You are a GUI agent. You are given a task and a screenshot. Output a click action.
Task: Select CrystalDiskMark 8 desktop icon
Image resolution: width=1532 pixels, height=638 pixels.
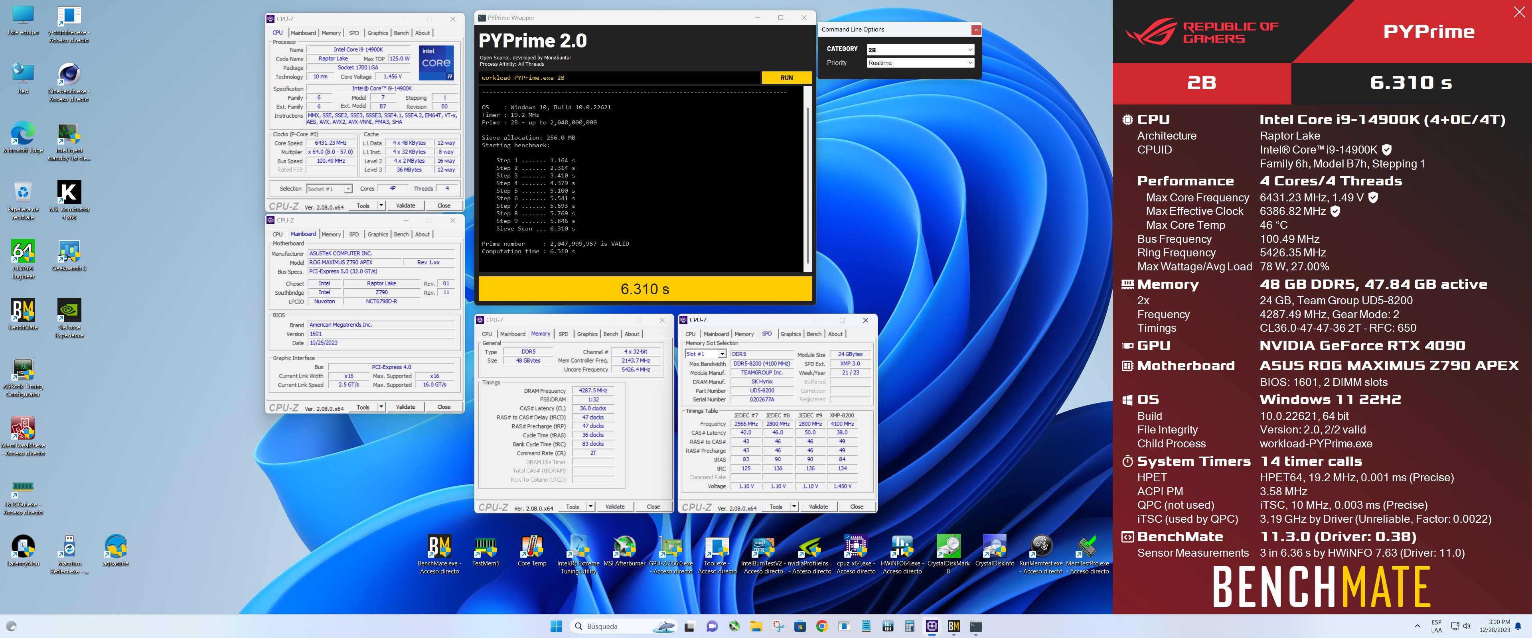948,554
